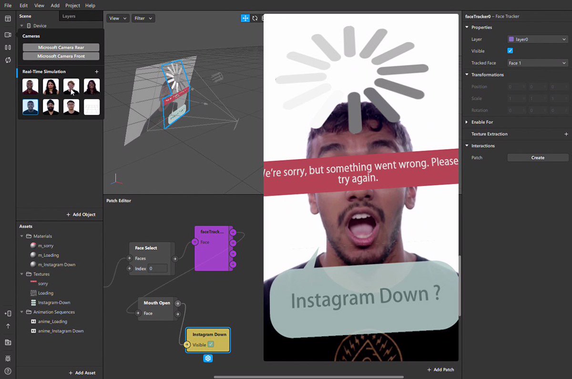Open the bug report icon

pyautogui.click(x=8, y=358)
